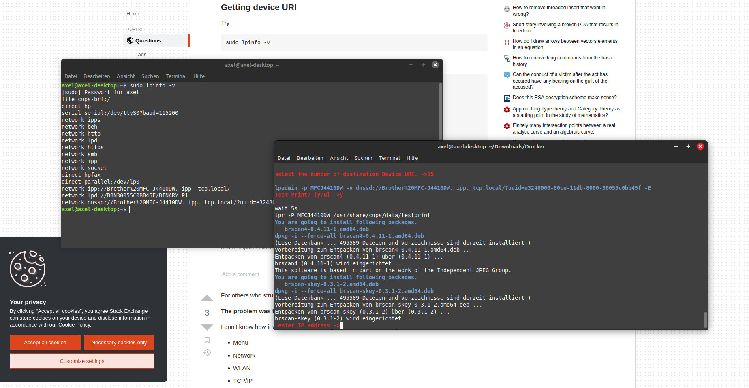This screenshot has width=749, height=388.
Task: Open 'Approaching Type theory and Category Theory' link
Action: pos(566,112)
